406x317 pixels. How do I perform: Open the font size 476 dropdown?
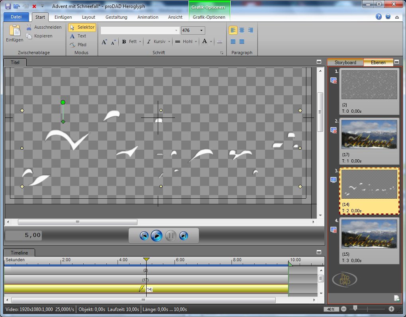pyautogui.click(x=202, y=31)
